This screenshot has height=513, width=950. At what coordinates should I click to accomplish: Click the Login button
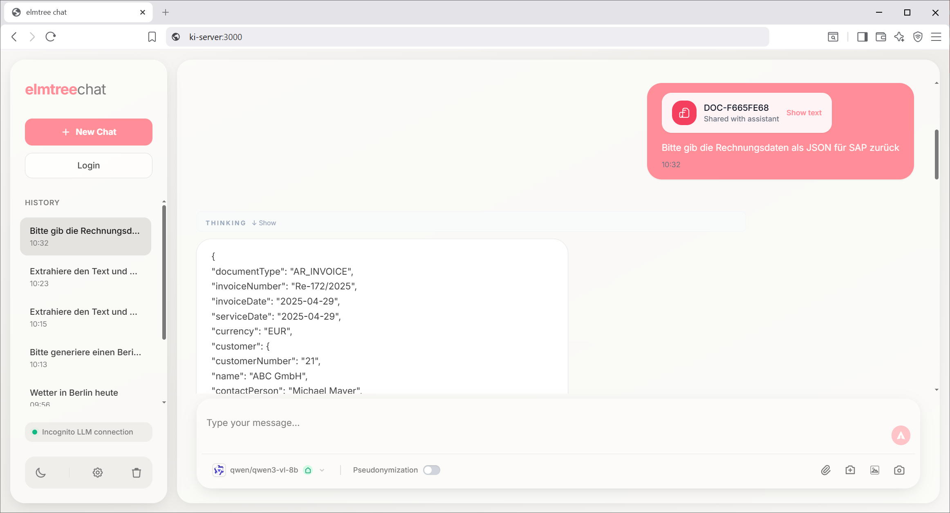(88, 165)
